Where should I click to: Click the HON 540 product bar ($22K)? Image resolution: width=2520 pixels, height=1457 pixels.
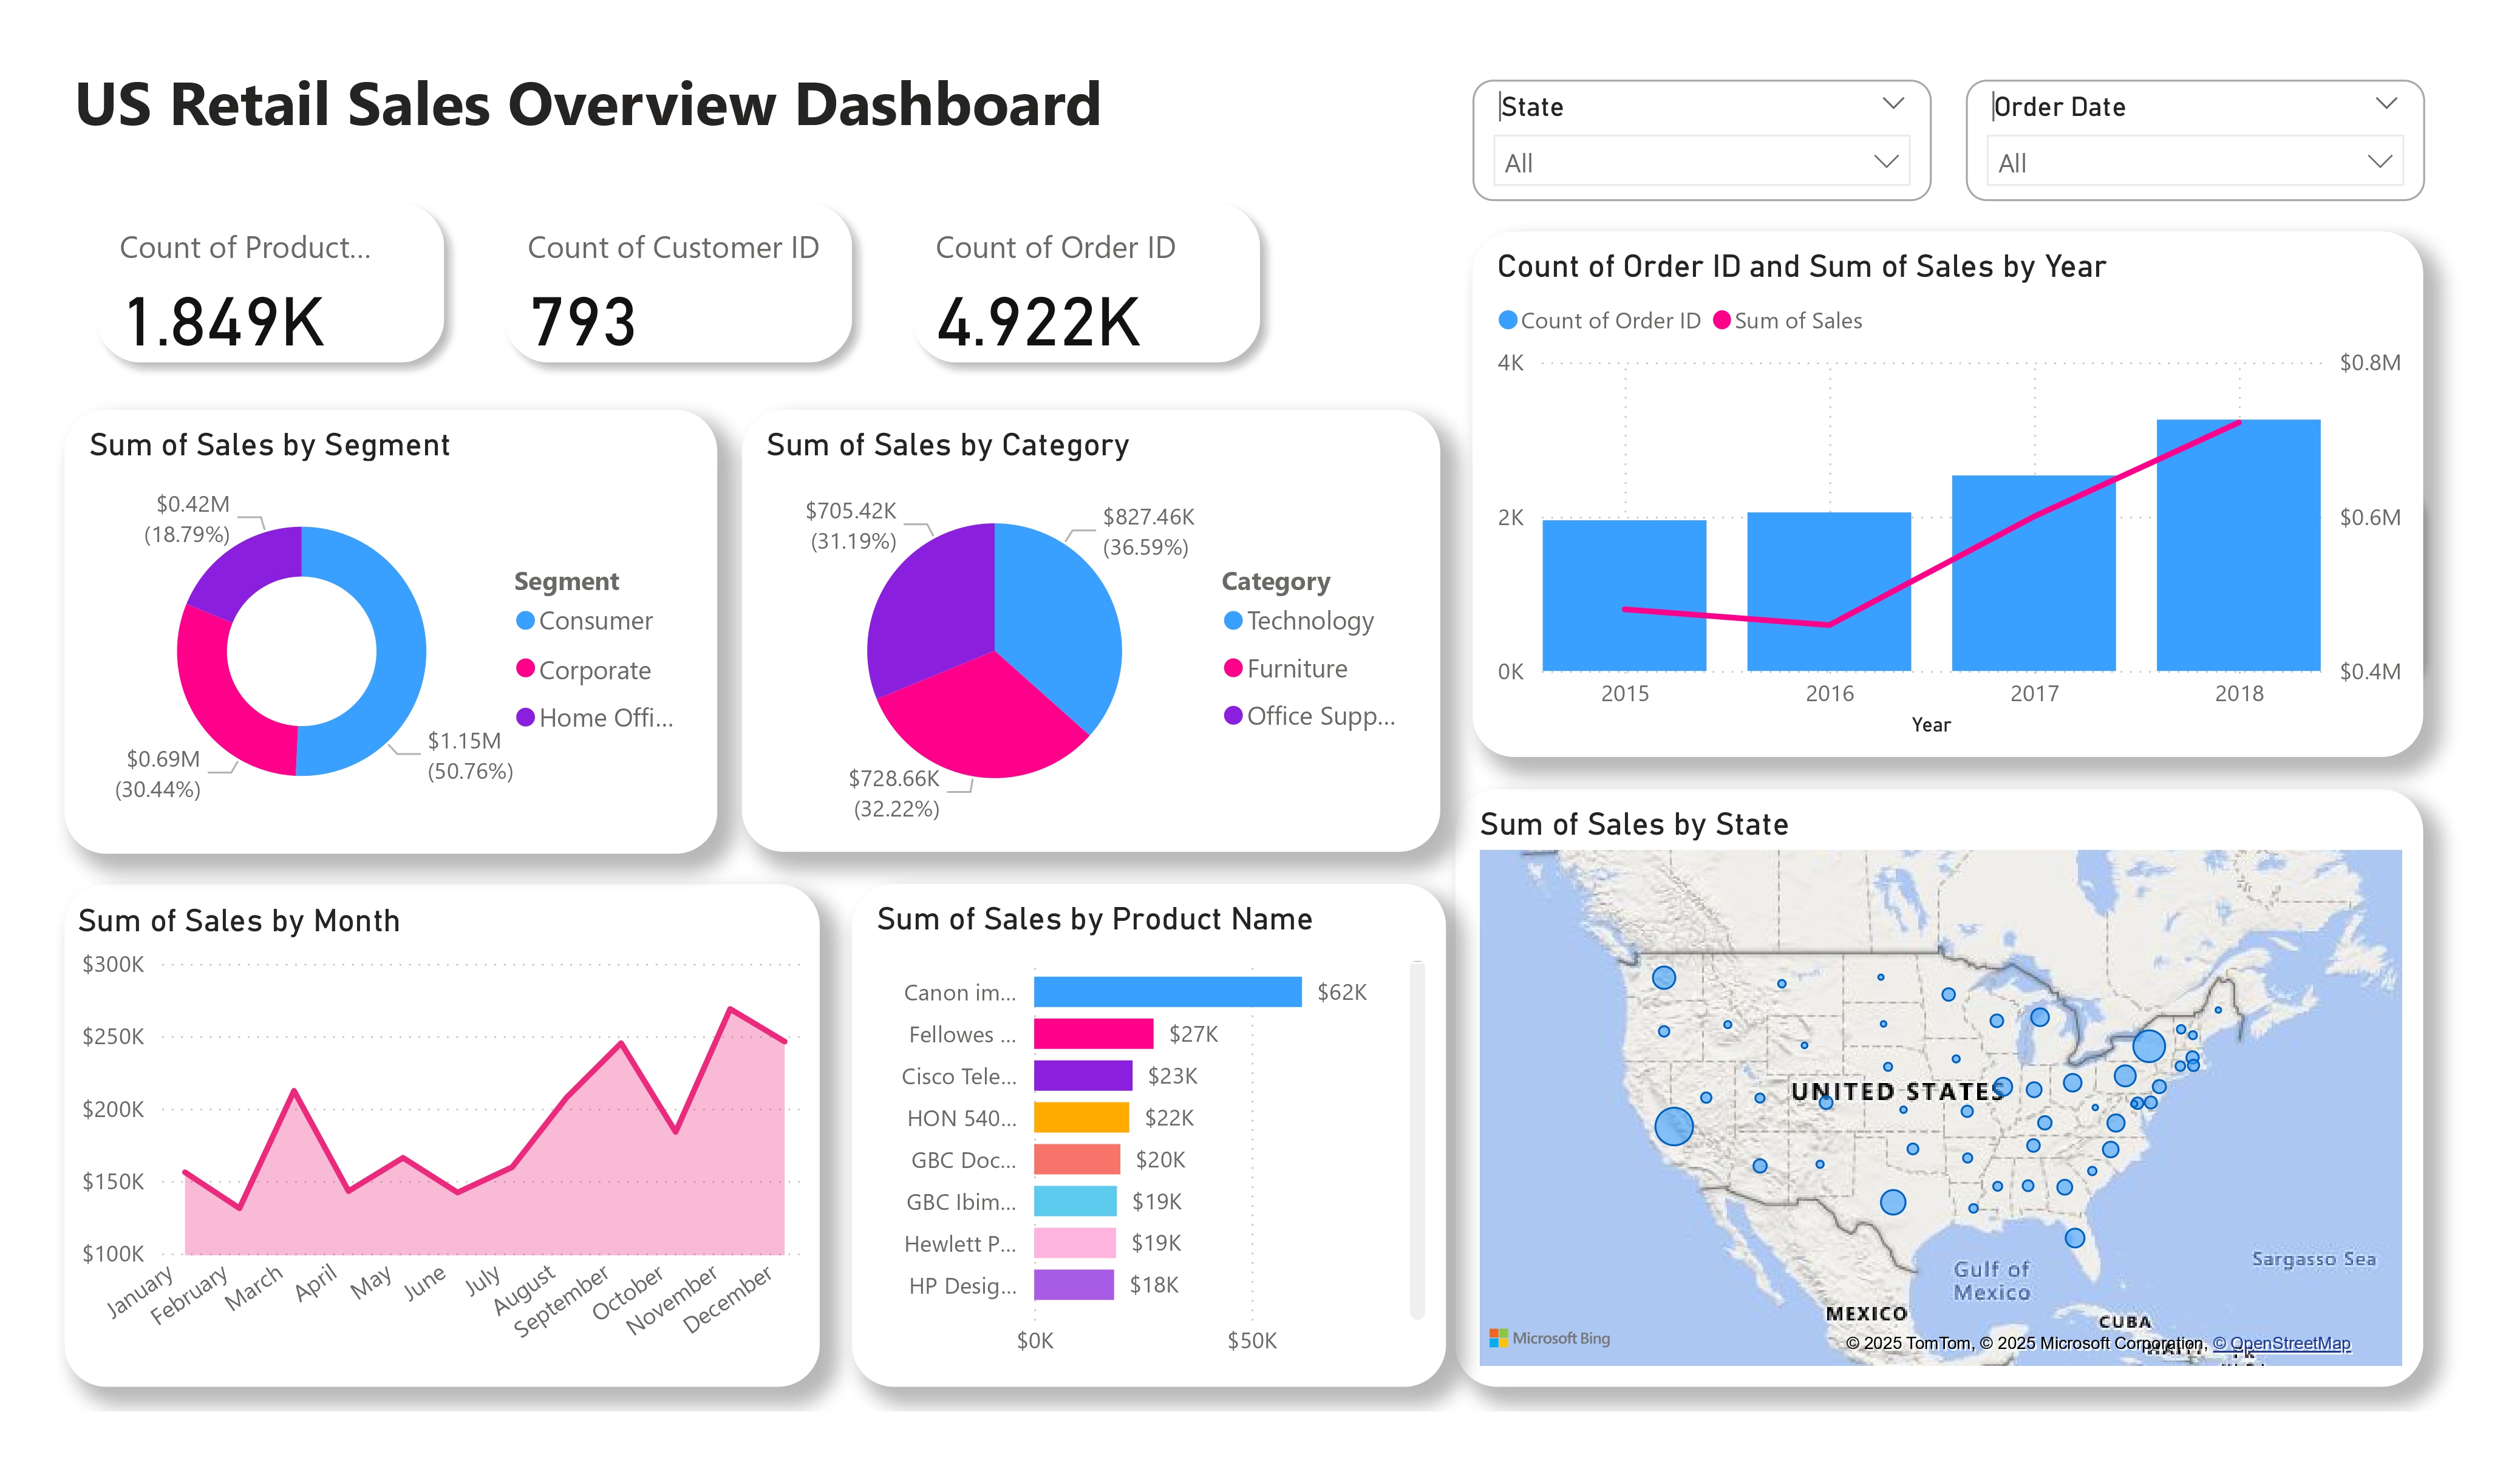[1081, 1117]
